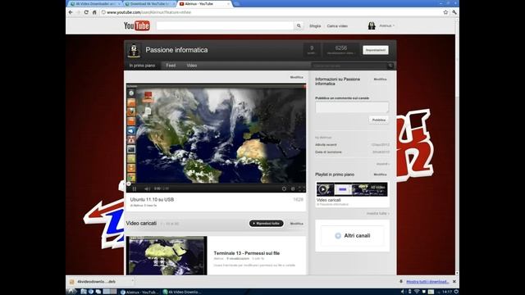Screen dimensions: 525x295
Task: Open the Terminale 13 video thumbnail
Action: (x=167, y=256)
